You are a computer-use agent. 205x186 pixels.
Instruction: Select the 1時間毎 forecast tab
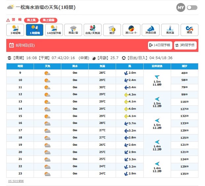35,30
